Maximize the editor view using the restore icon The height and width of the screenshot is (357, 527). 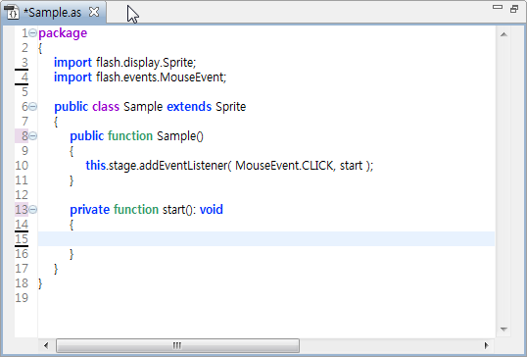pyautogui.click(x=514, y=9)
